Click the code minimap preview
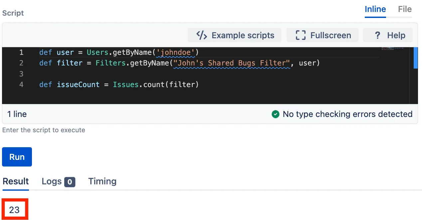The width and height of the screenshot is (422, 220). pos(393,49)
